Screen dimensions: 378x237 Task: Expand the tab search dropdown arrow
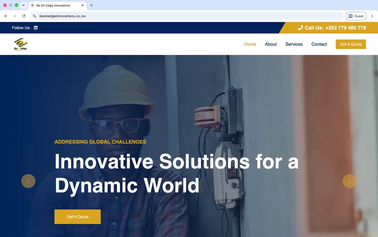(x=23, y=5)
